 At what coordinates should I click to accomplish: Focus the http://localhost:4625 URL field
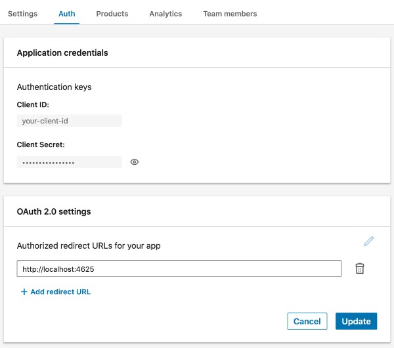179,269
